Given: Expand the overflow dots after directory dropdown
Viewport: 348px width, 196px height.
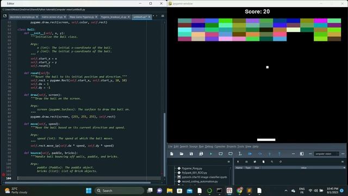Looking at the screenshot, I should 343,154.
